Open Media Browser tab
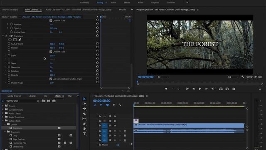The height and width of the screenshot is (150, 266). (x=14, y=96)
